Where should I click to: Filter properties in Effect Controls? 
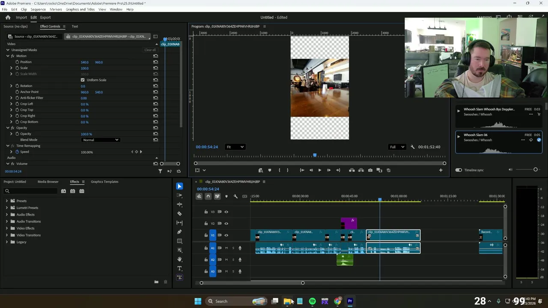(160, 171)
